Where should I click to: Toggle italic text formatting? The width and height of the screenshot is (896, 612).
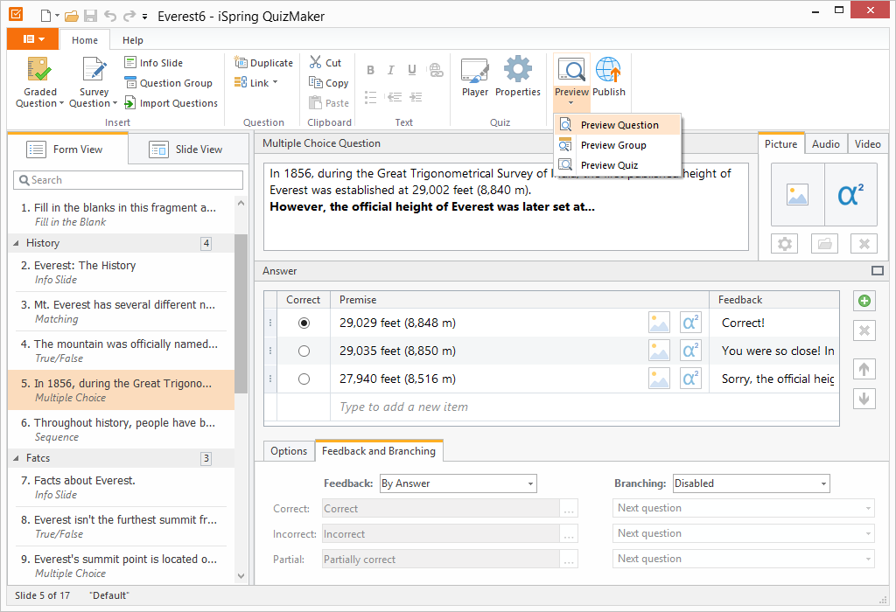pos(391,70)
